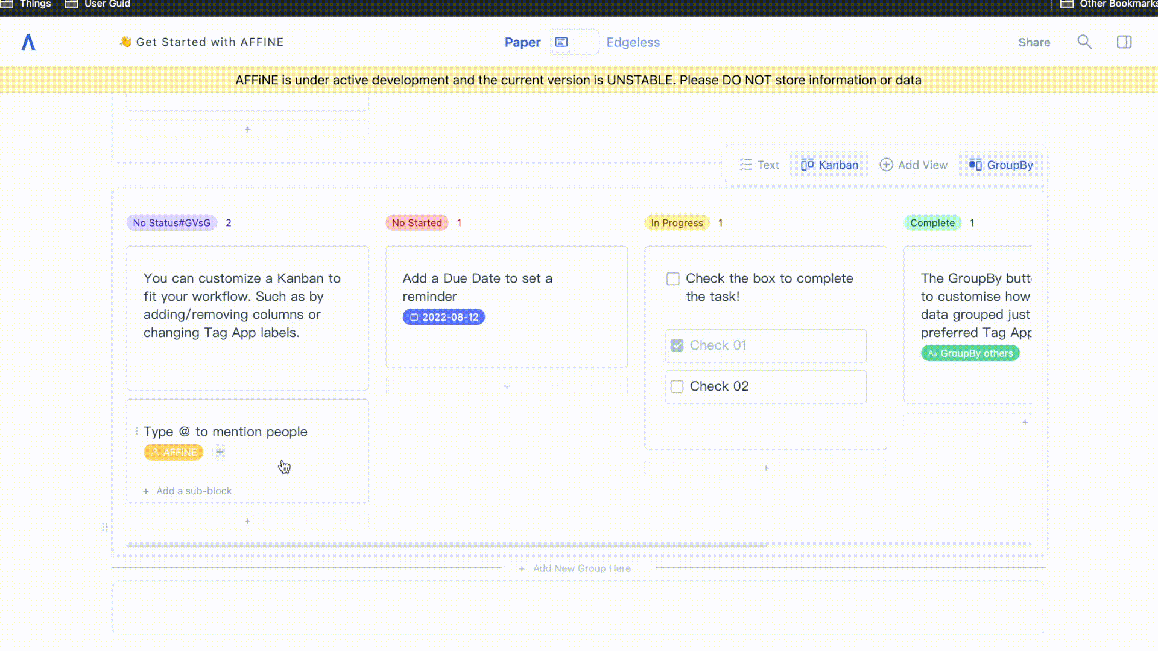Click the Add View plus-circle icon
Viewport: 1158px width, 651px height.
coord(886,165)
